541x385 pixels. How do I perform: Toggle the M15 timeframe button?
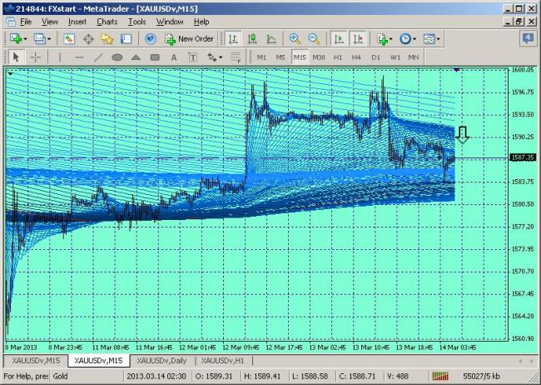300,57
